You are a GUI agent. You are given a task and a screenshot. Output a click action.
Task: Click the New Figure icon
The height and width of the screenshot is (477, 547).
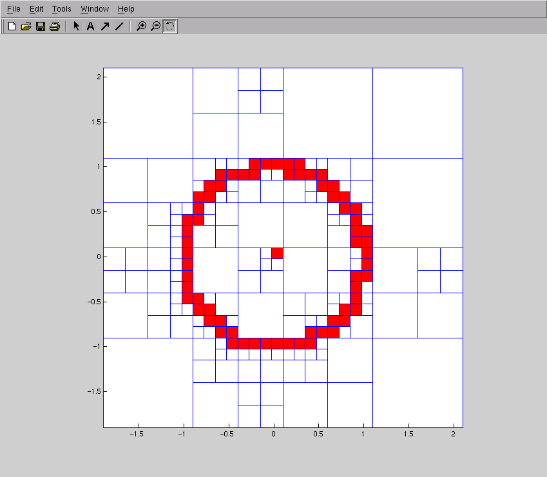click(12, 26)
